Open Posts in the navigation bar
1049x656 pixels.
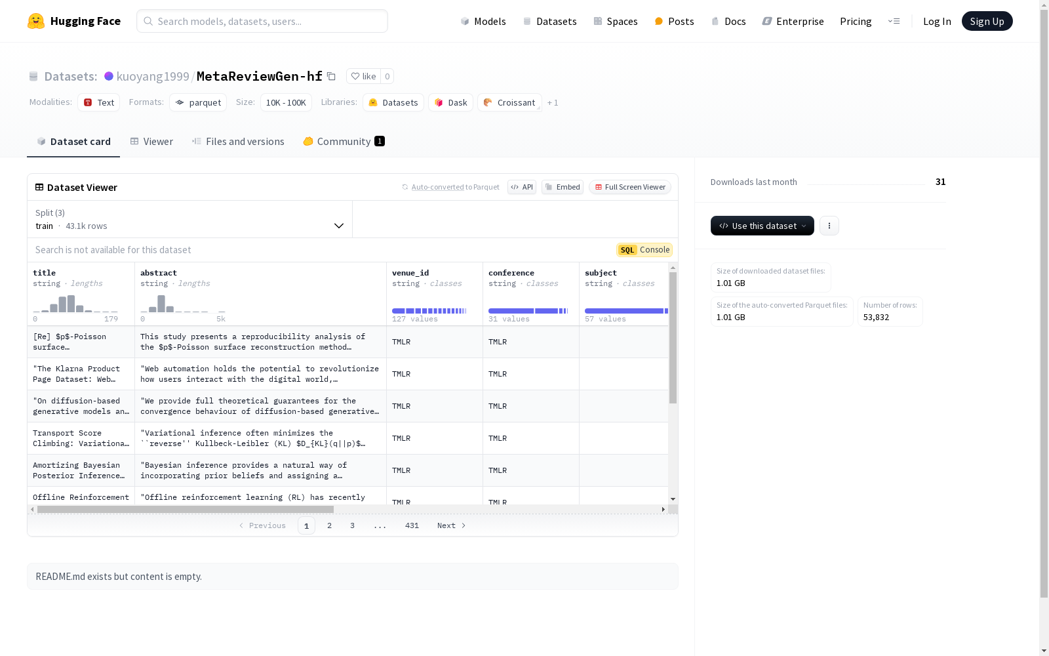[674, 21]
